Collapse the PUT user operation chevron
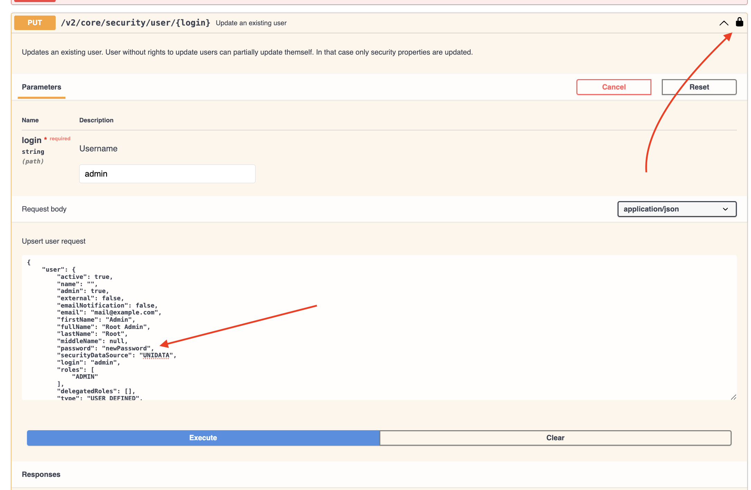 [x=724, y=23]
